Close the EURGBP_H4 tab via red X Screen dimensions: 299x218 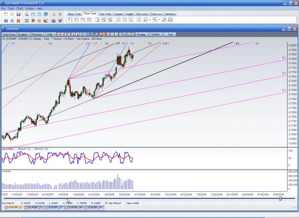click(x=86, y=207)
